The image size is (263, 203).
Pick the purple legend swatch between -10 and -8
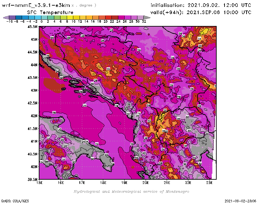[x=12, y=17]
